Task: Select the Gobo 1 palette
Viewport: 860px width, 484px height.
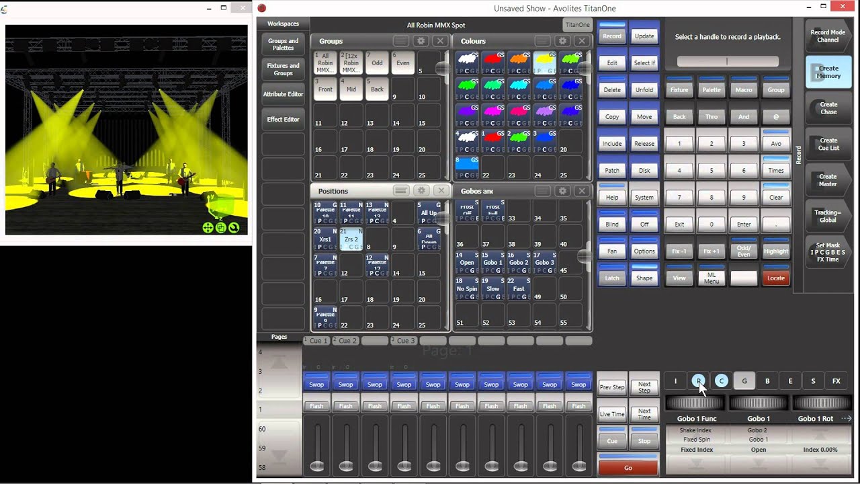Action: click(x=493, y=263)
